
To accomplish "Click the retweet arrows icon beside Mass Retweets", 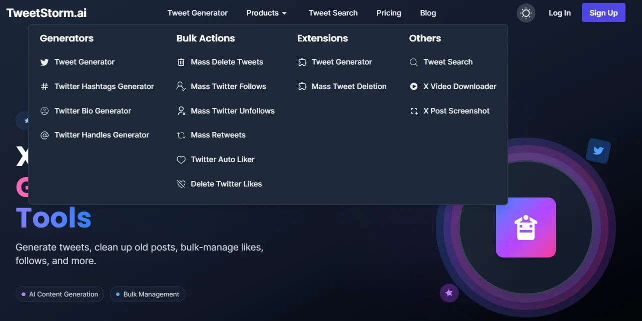I will pyautogui.click(x=181, y=135).
